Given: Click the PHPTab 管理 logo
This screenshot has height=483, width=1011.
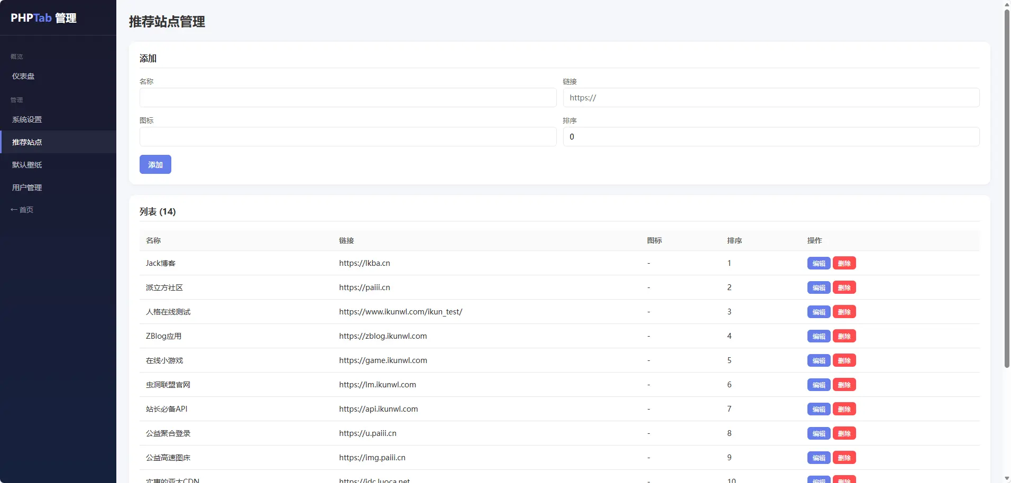Looking at the screenshot, I should (44, 18).
